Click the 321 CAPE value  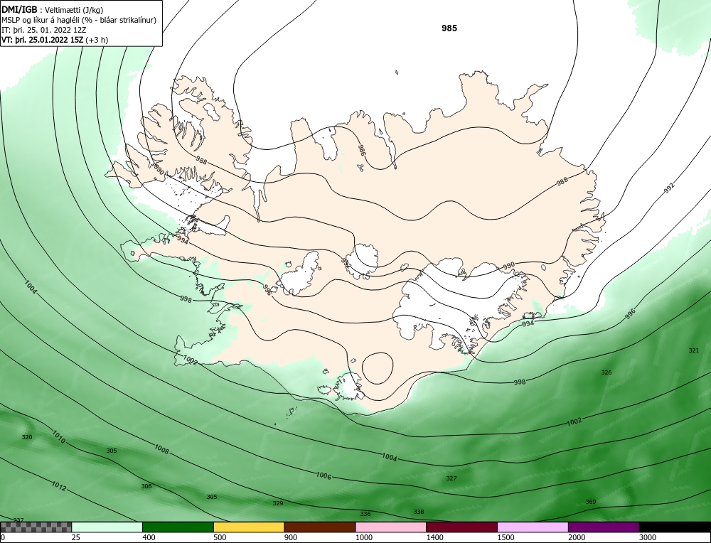[x=694, y=350]
